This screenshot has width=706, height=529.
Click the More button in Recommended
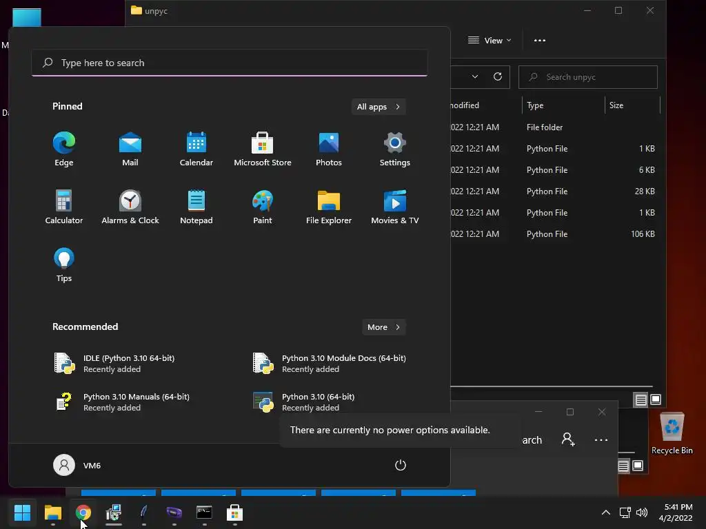pyautogui.click(x=383, y=327)
